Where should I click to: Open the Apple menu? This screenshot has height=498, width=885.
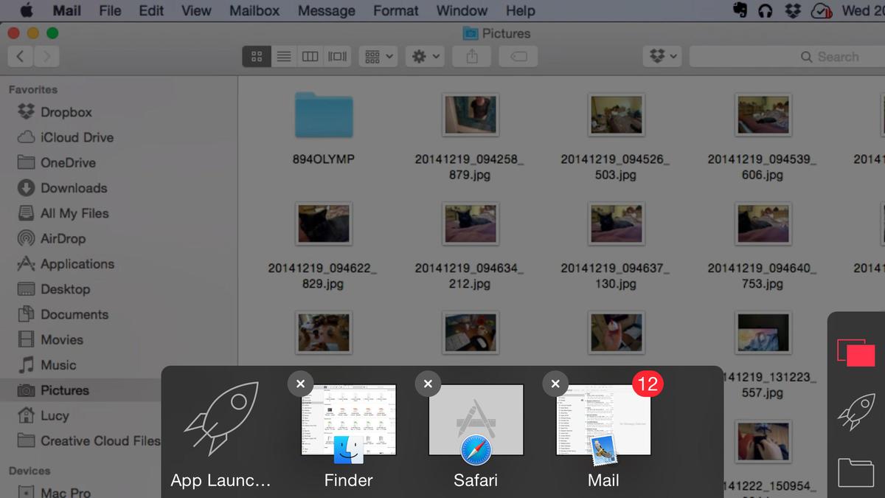tap(26, 10)
